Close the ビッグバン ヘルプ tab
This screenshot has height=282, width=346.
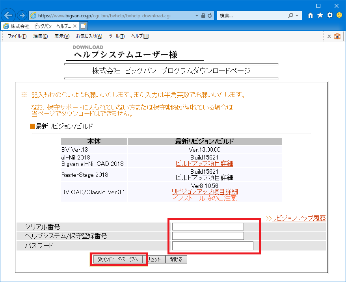coord(75,26)
